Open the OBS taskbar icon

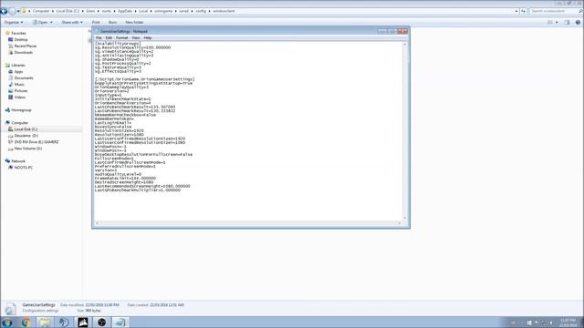coord(101,322)
